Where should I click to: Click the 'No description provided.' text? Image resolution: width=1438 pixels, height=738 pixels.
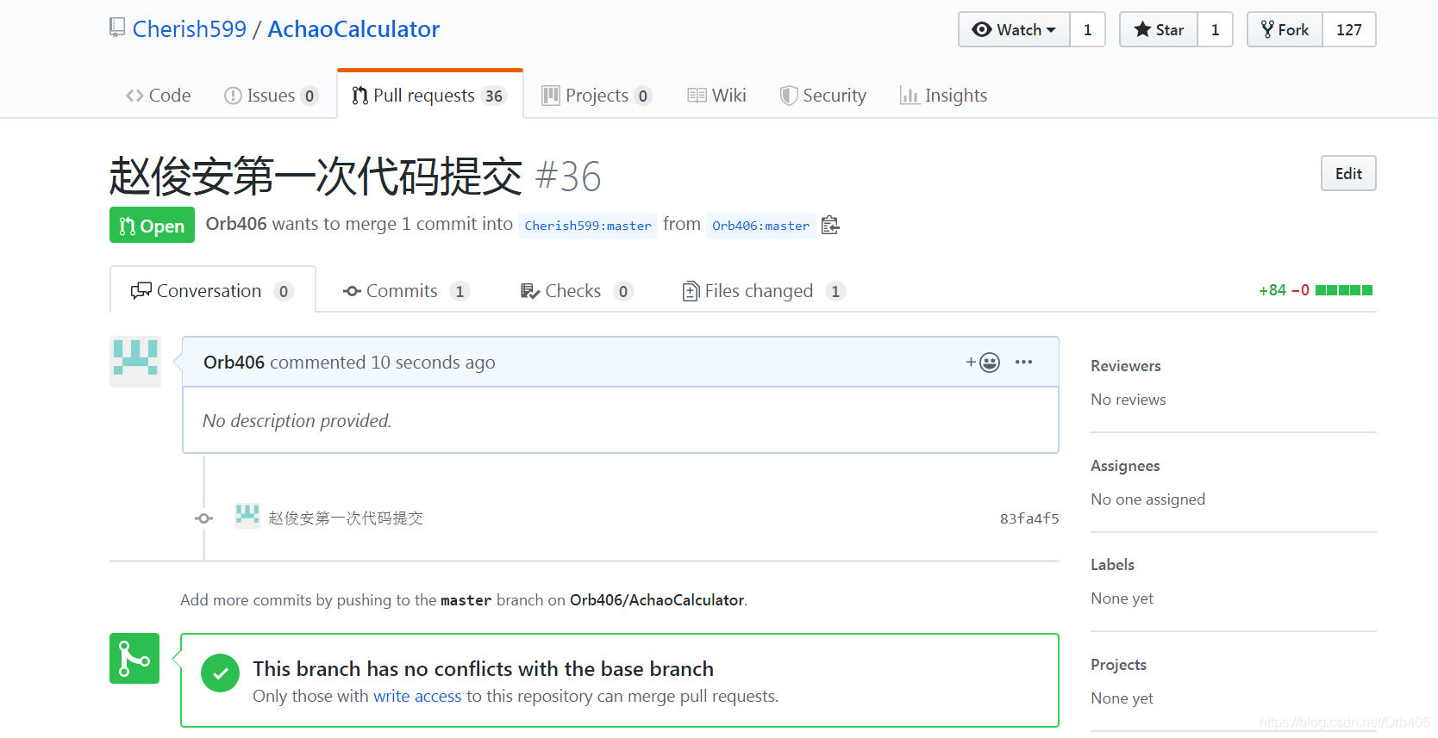pyautogui.click(x=297, y=421)
